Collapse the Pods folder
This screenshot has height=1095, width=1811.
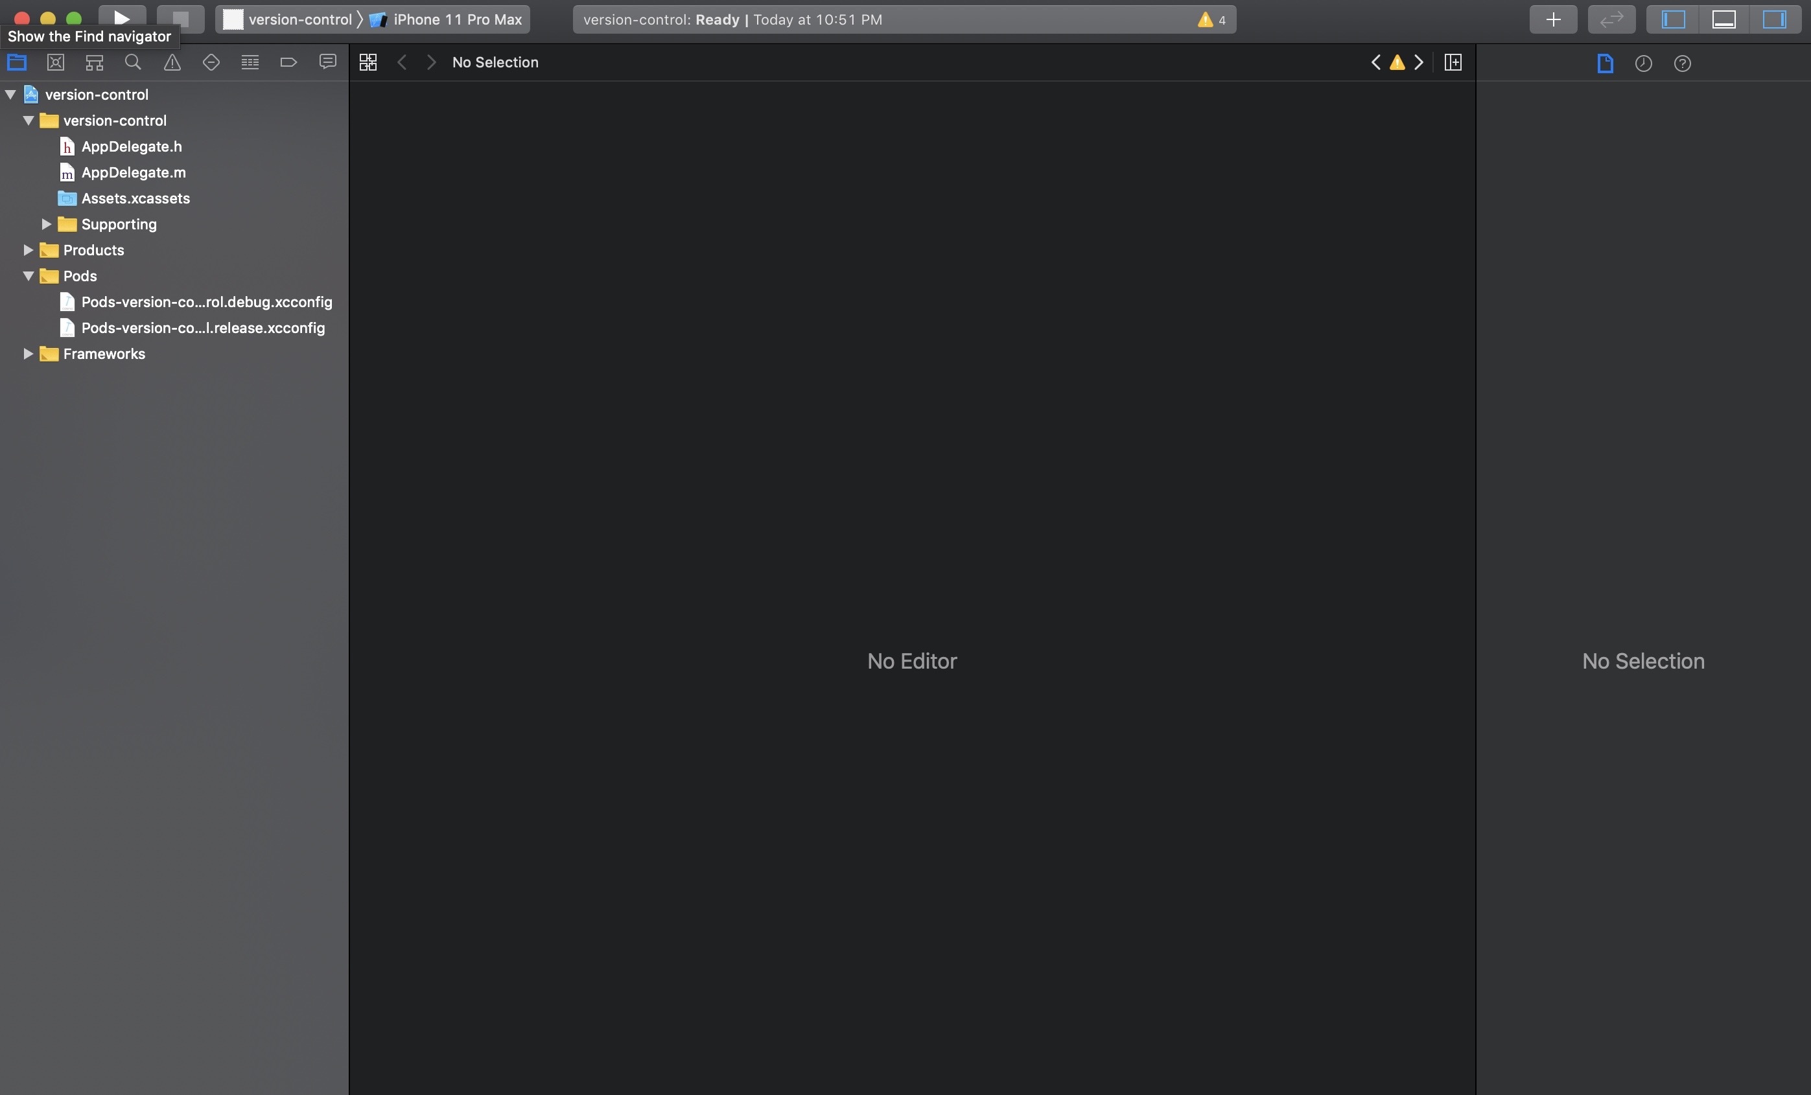click(x=28, y=275)
